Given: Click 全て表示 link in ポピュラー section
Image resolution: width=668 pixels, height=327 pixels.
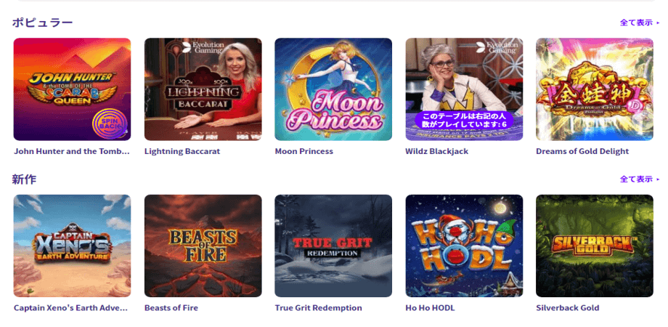Looking at the screenshot, I should [640, 23].
